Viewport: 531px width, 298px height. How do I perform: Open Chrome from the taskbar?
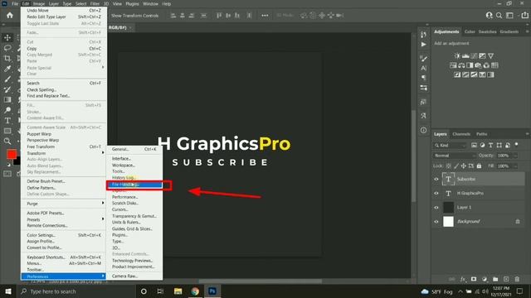195,291
